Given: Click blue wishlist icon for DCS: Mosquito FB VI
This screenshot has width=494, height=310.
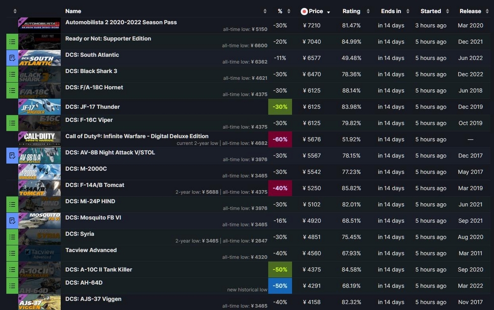Looking at the screenshot, I should (12, 221).
